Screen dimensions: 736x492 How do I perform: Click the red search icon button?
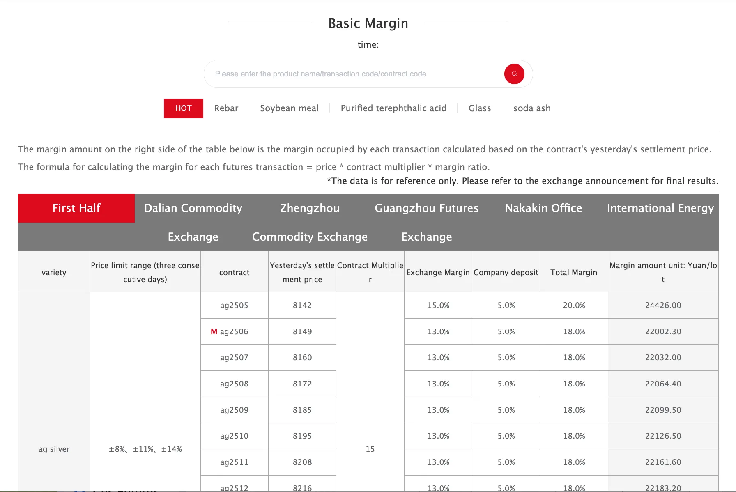[x=514, y=74]
